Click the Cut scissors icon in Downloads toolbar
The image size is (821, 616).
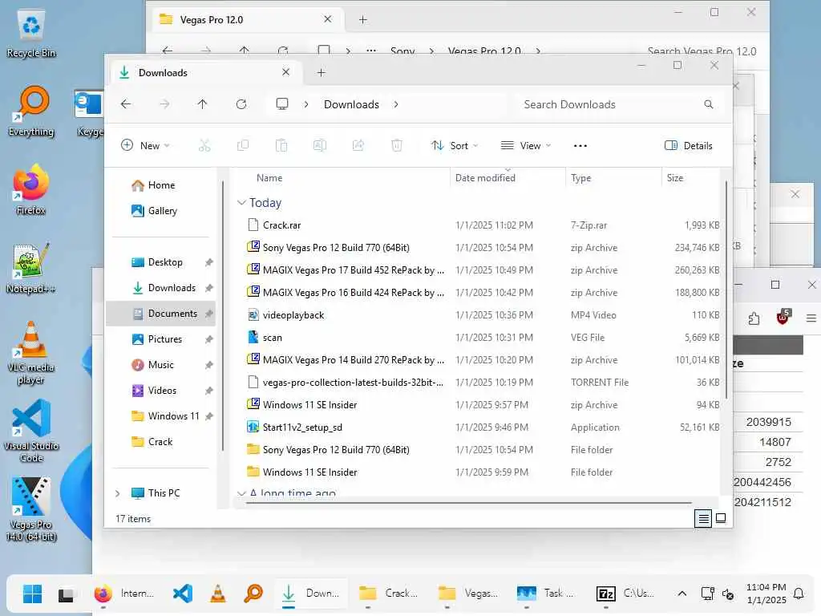coord(204,146)
